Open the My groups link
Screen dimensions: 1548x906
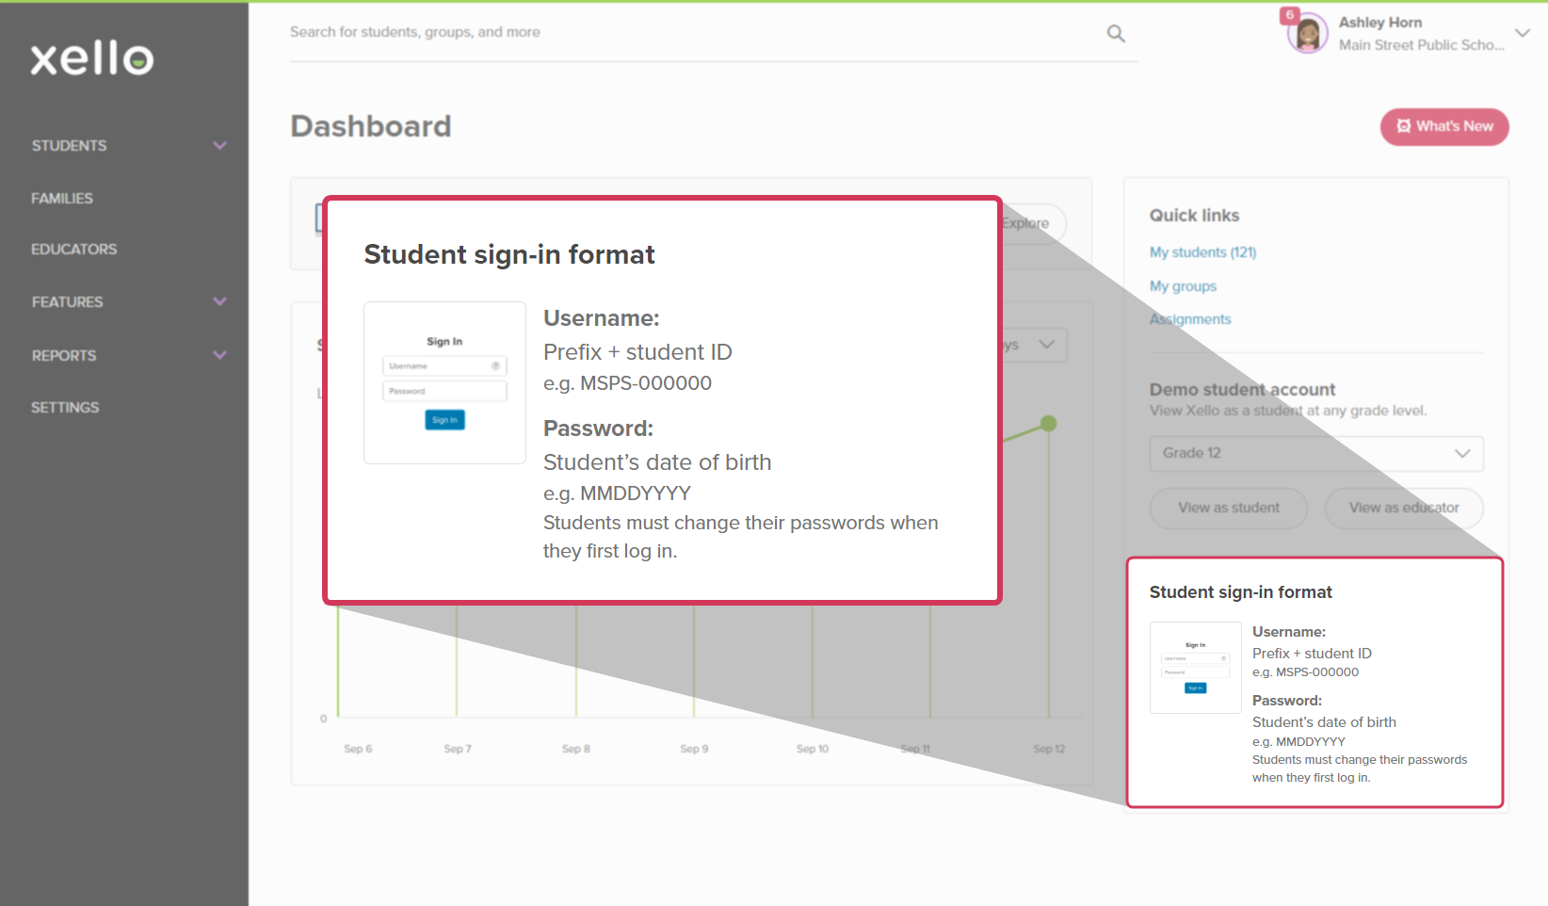(1183, 286)
